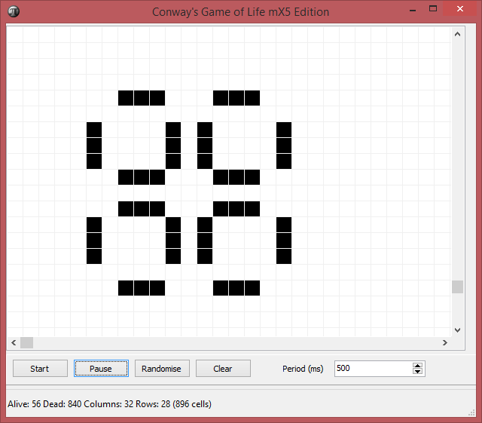The image size is (482, 423).
Task: Minimize the Game of Life window
Action: point(412,10)
